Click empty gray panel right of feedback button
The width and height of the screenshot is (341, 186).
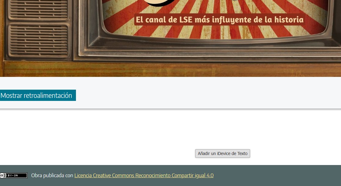[x=207, y=95]
